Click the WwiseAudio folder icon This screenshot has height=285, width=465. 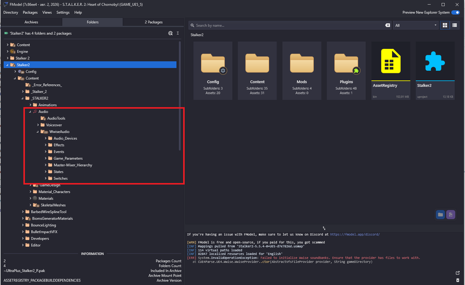pyautogui.click(x=44, y=132)
